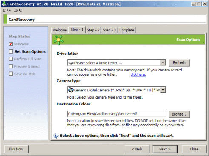Click the blue info icon beside instructions
This screenshot has height=156, width=209.
[56, 136]
